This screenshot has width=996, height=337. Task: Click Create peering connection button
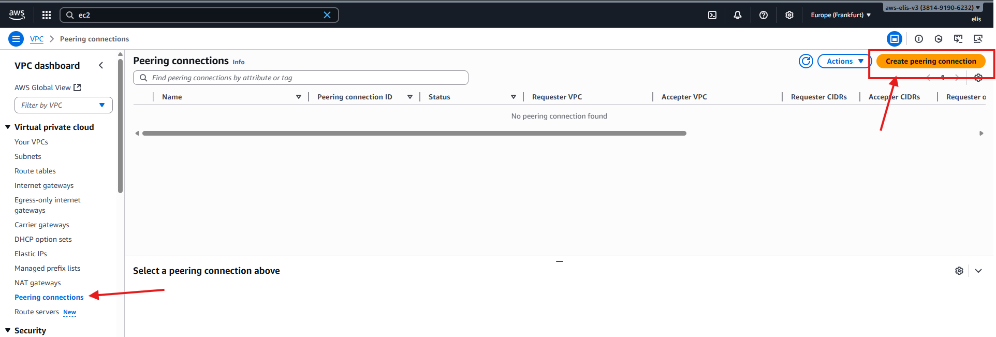(930, 61)
